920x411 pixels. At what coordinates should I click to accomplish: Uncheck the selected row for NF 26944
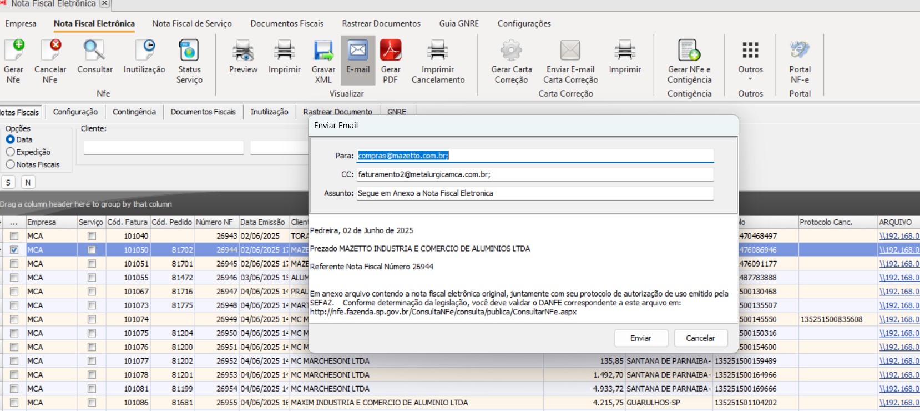tap(14, 250)
